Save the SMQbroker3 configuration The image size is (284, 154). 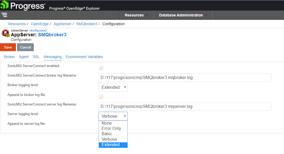8,47
